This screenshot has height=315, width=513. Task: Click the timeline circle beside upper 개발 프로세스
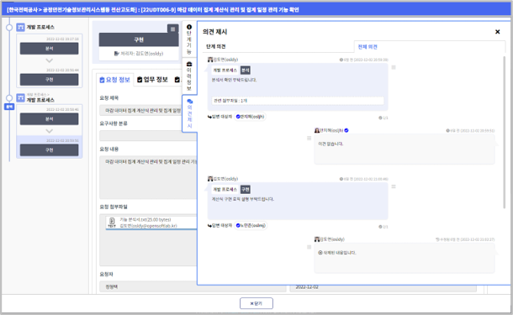pos(9,28)
